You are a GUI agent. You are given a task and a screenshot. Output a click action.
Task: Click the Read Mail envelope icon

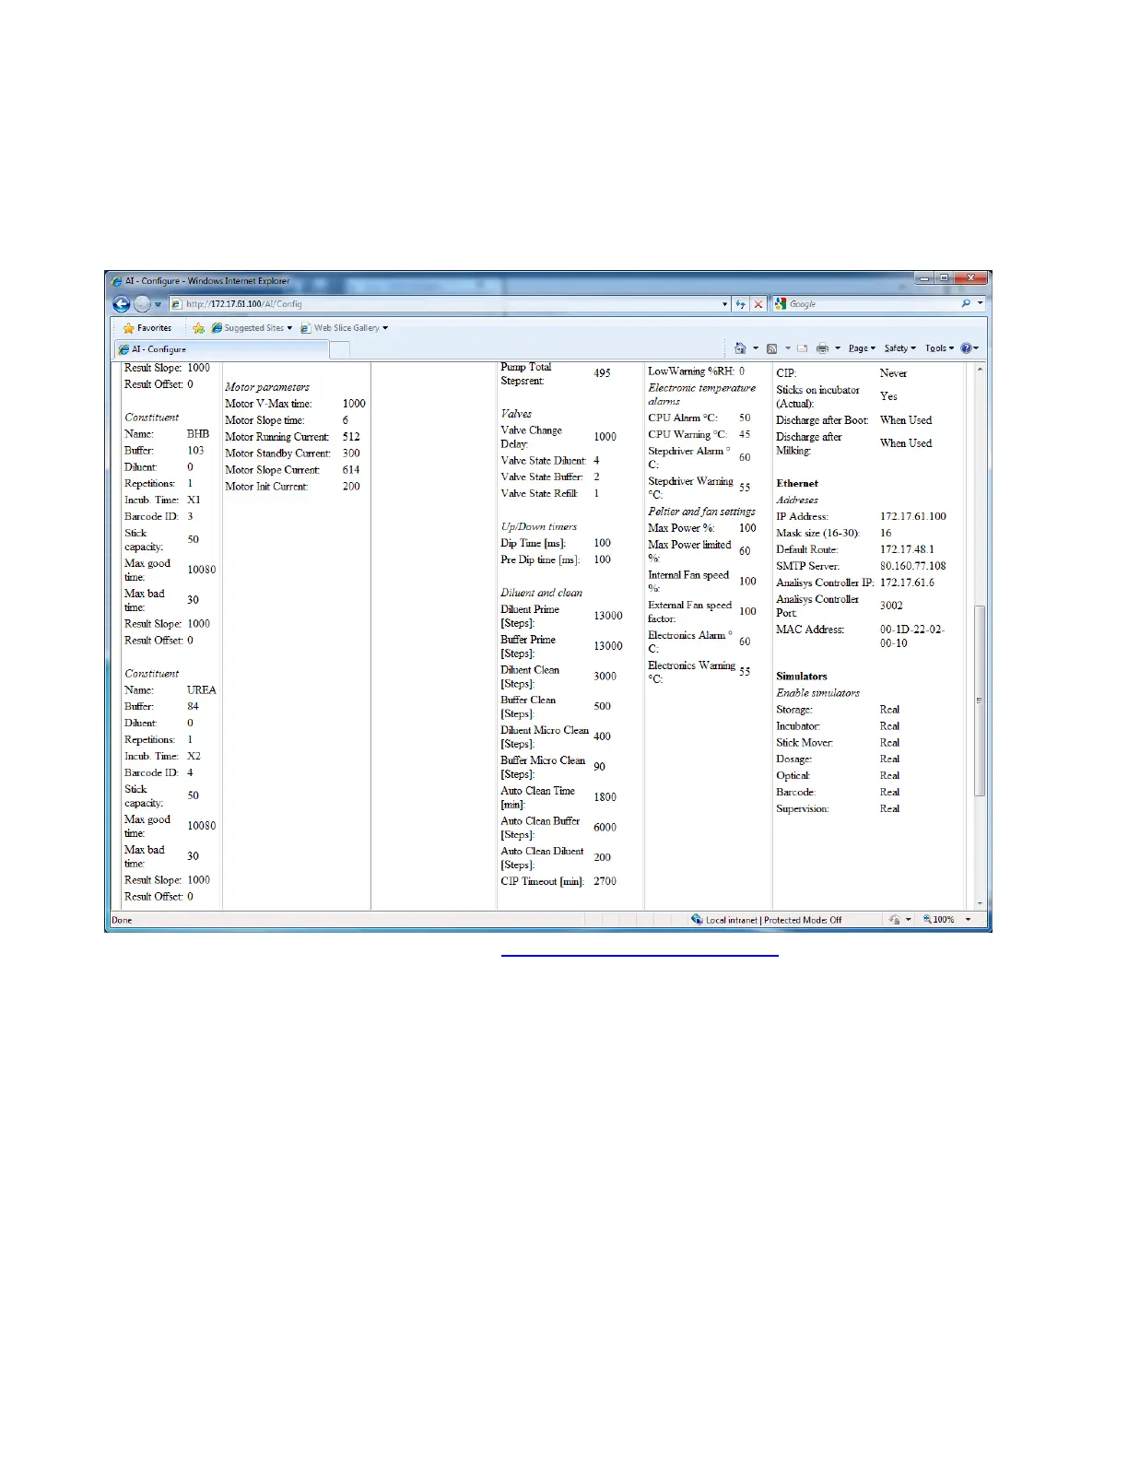point(803,348)
